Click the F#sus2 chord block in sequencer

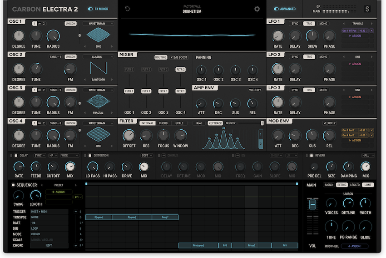pos(252,245)
